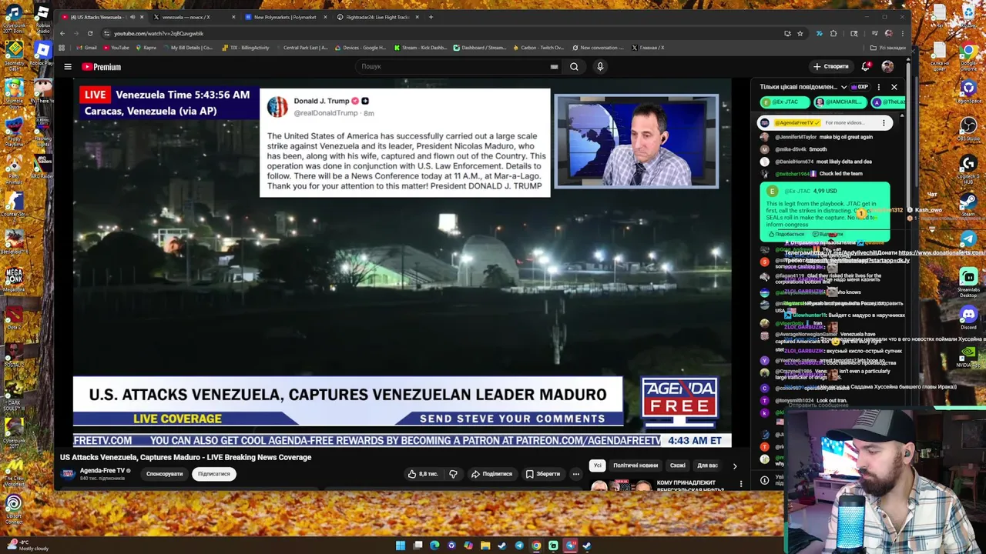Open more actions three-dot menu below the video

[575, 474]
